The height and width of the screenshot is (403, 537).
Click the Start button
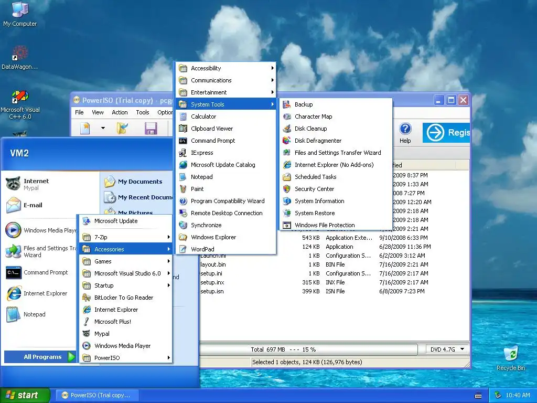(x=25, y=395)
